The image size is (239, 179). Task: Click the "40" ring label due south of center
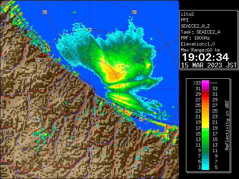[x=90, y=149]
